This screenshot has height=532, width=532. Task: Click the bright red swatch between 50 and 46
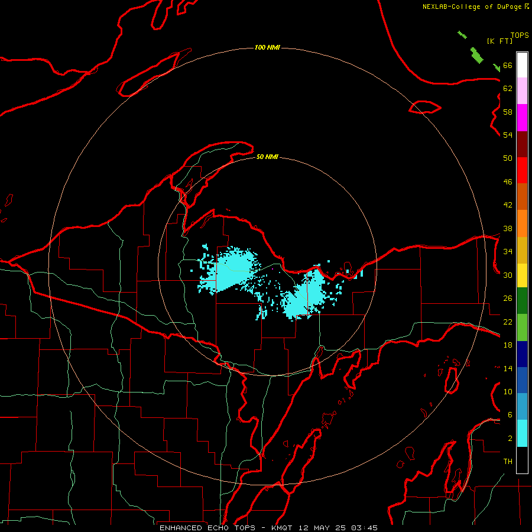point(522,170)
